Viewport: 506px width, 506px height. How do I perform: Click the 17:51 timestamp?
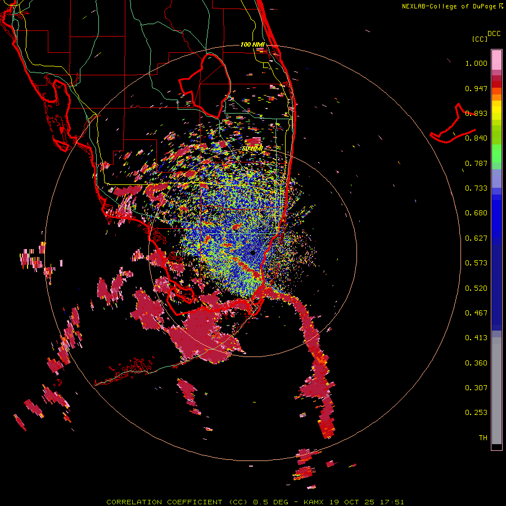[392, 502]
